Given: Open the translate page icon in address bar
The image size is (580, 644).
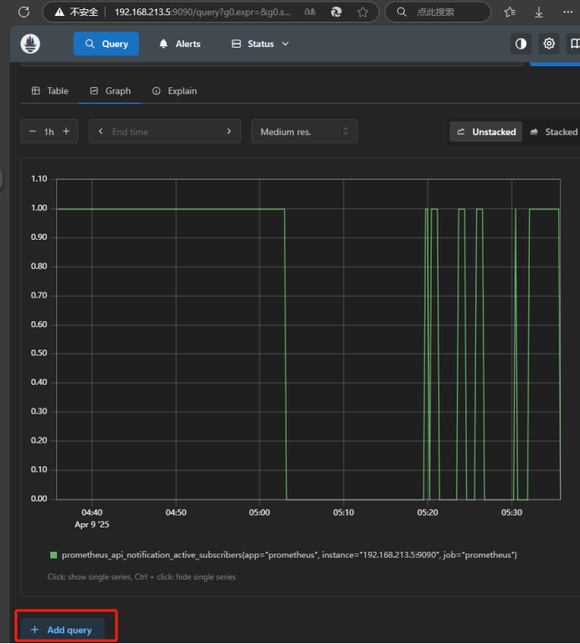Looking at the screenshot, I should click(310, 12).
